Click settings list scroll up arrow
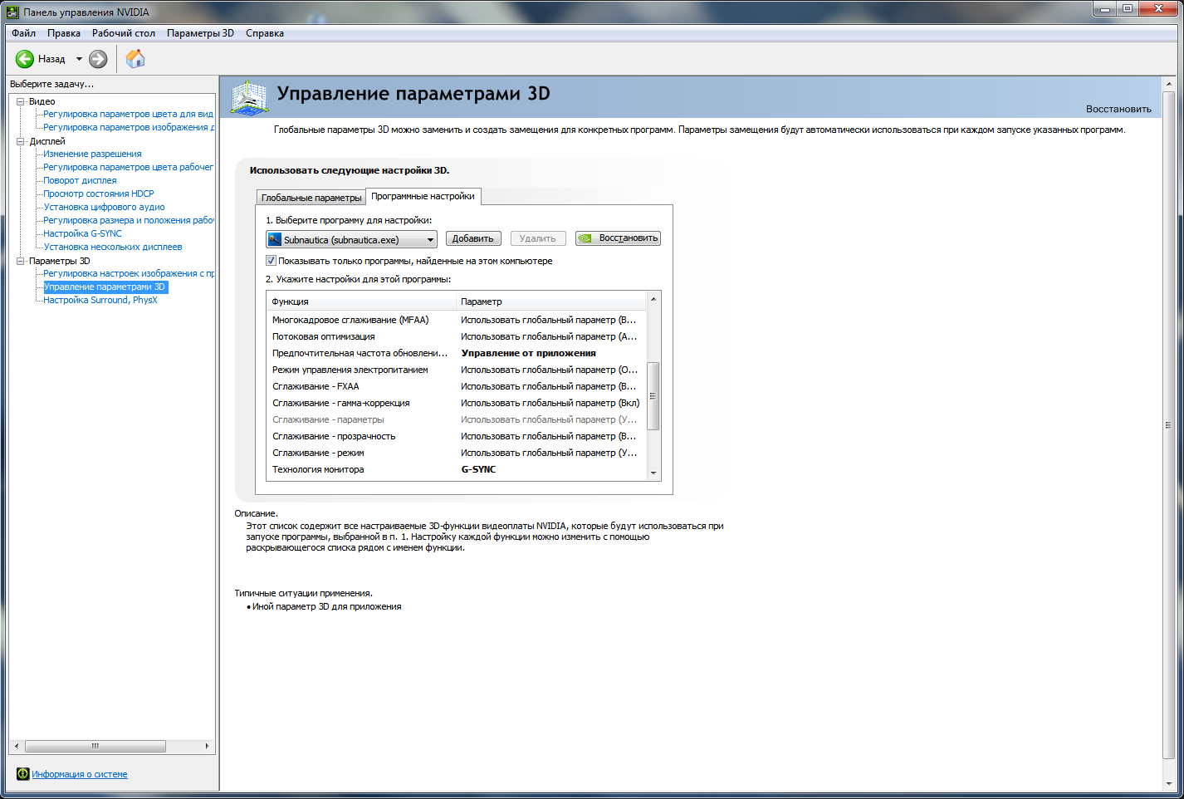This screenshot has height=799, width=1184. [653, 299]
